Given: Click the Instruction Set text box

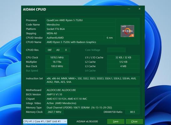Looking at the screenshot, I should (92, 80).
